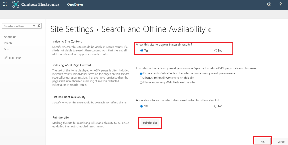Select Never index any Web Parts option
The height and width of the screenshot is (145, 288).
[141, 82]
